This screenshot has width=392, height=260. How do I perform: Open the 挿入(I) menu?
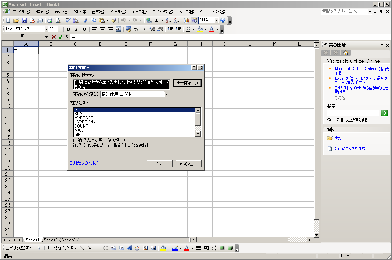coord(80,12)
